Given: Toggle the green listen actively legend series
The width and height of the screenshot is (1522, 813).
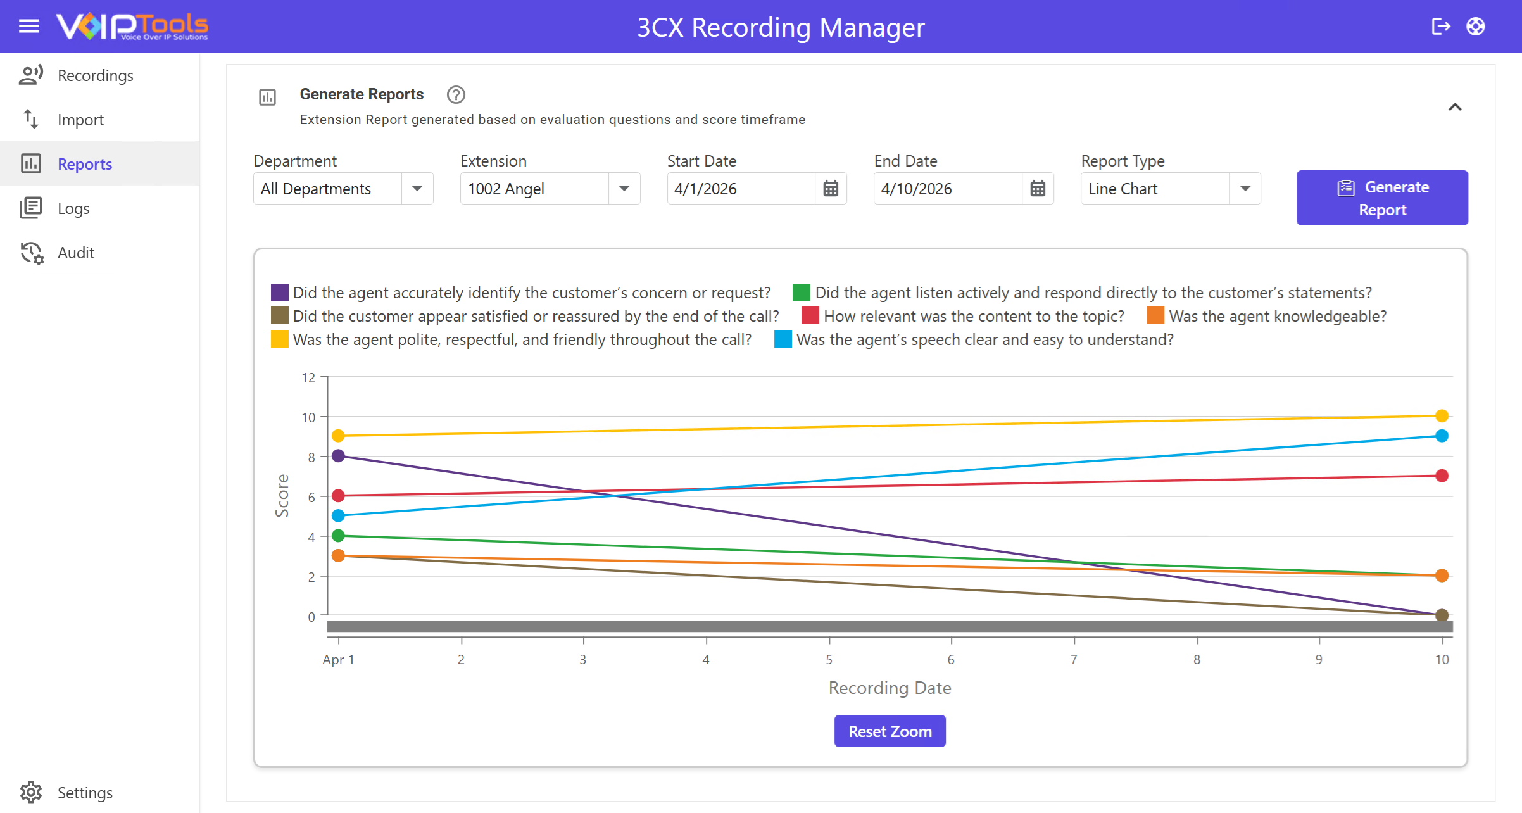Looking at the screenshot, I should [x=801, y=293].
